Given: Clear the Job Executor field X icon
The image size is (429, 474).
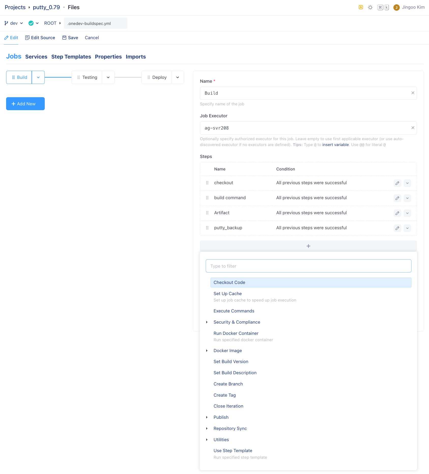Looking at the screenshot, I should (413, 128).
